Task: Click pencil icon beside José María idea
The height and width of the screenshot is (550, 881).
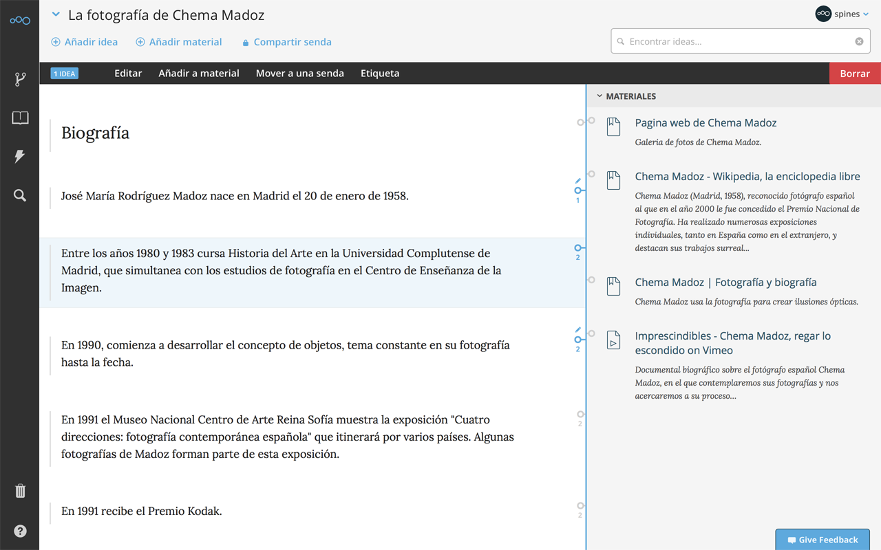Action: point(578,181)
